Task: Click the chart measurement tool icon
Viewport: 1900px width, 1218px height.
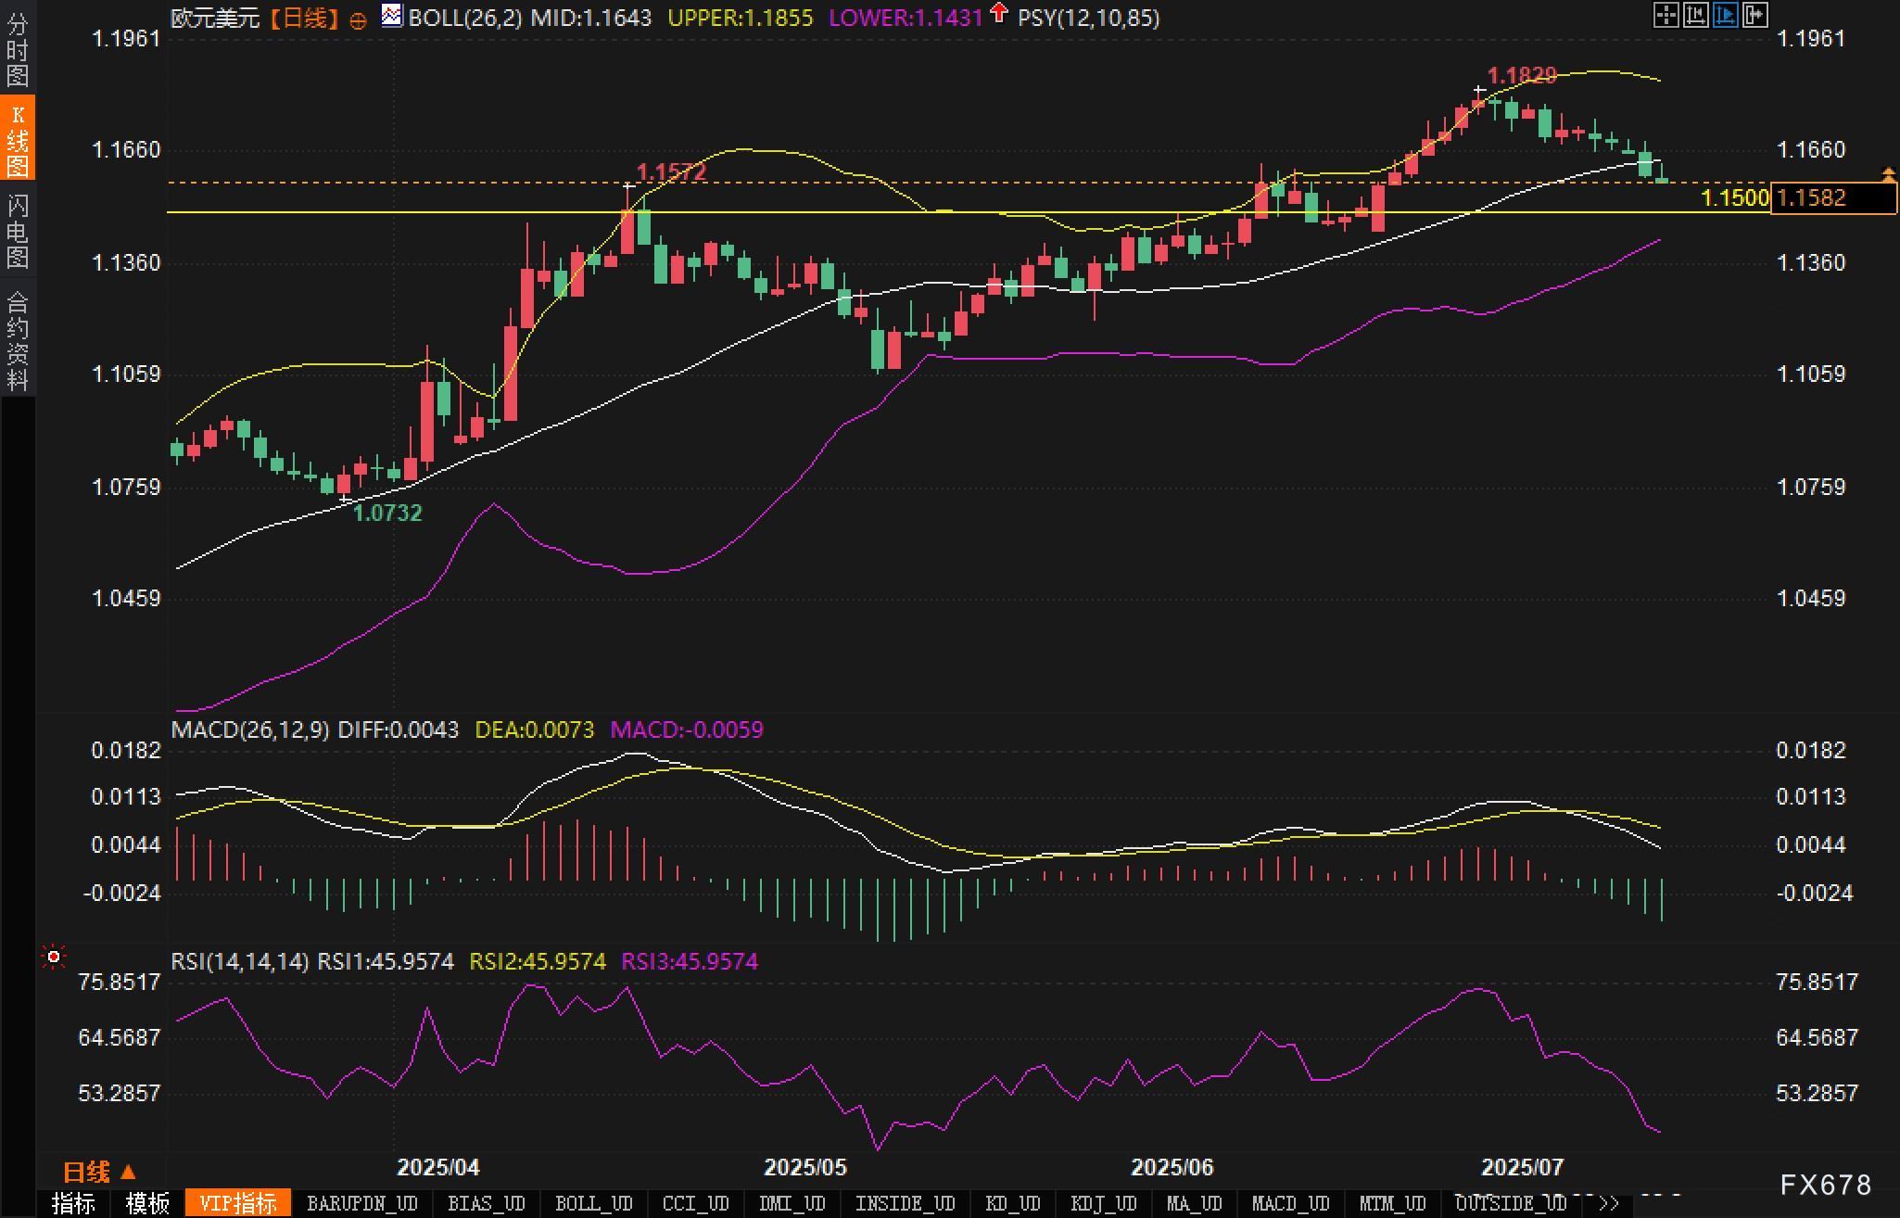Action: point(1695,15)
